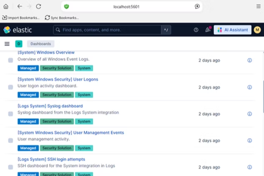This screenshot has width=264, height=176.
Task: Click Managed tag on User Logons row
Action: pos(28,95)
